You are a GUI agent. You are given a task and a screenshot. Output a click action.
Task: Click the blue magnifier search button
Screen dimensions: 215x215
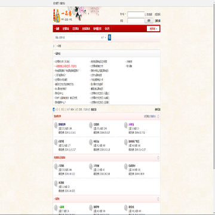(x=109, y=37)
